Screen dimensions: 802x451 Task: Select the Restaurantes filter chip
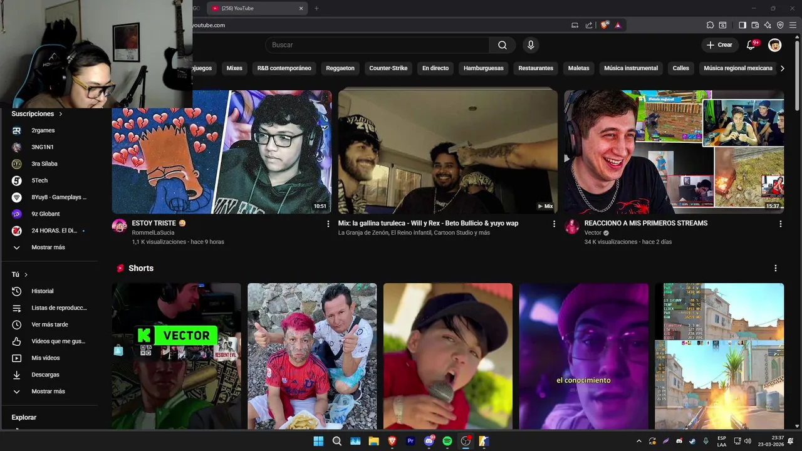(536, 68)
